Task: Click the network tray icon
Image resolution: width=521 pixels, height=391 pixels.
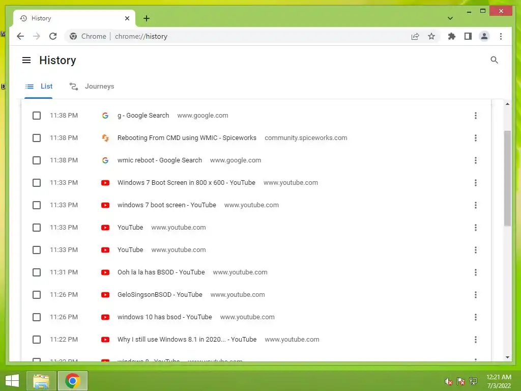Action: tap(473, 381)
